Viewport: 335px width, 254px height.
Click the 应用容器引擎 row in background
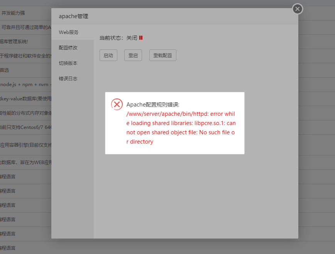[x=25, y=145]
